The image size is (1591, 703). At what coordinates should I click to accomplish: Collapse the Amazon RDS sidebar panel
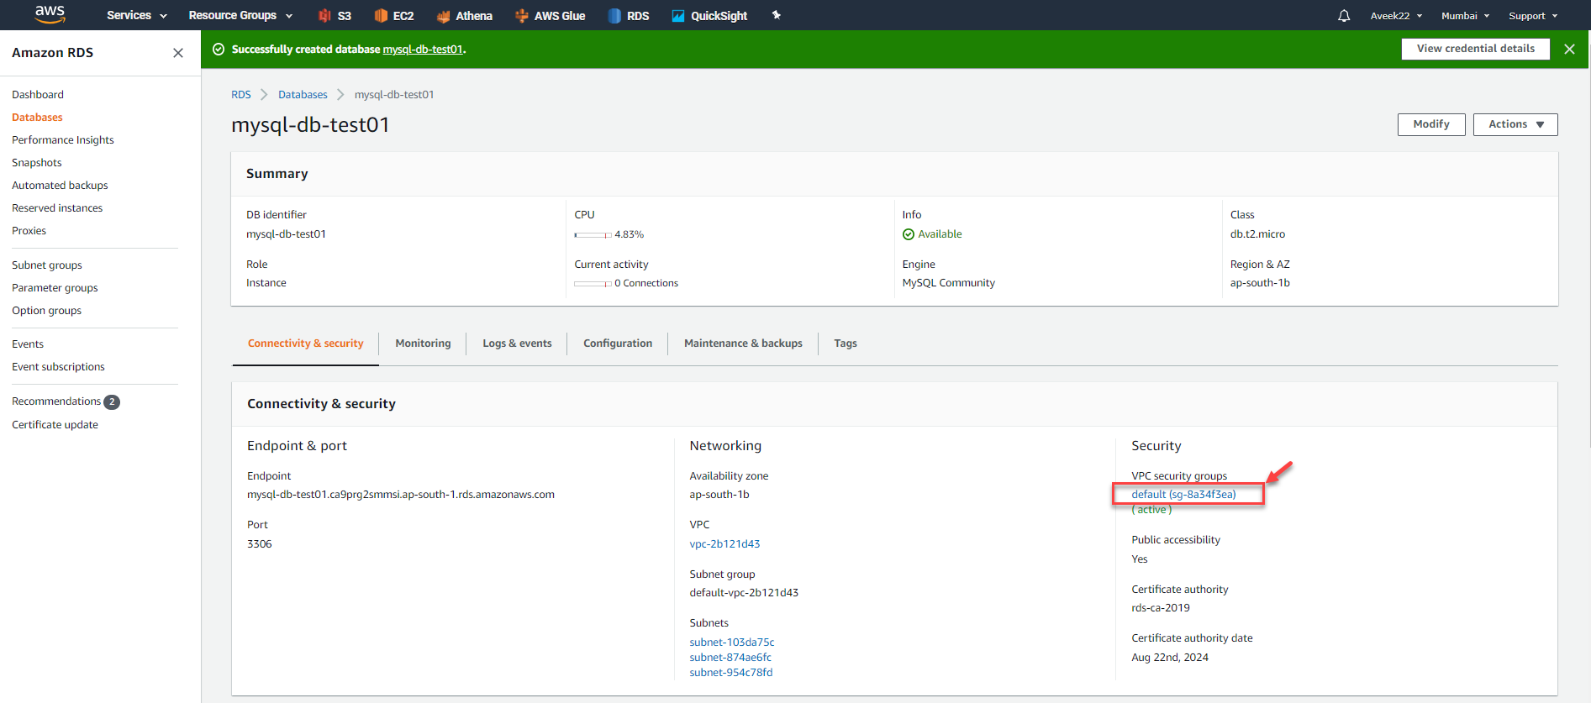178,53
